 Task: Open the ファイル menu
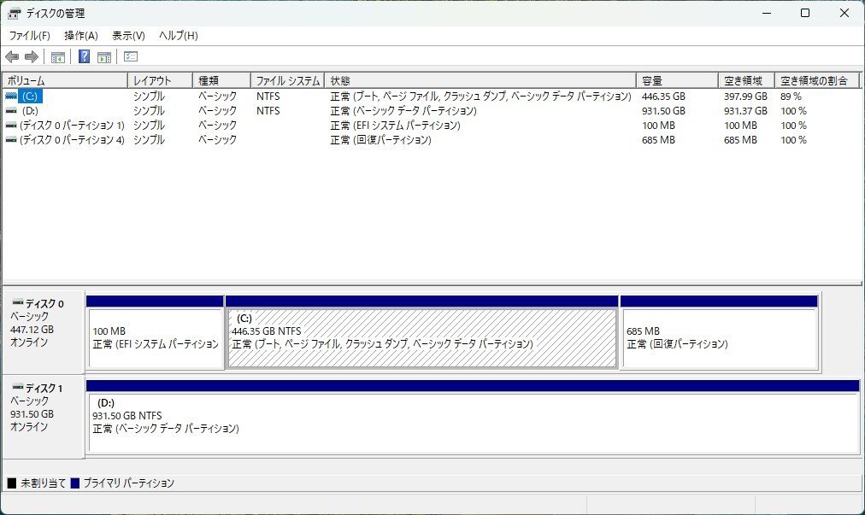point(28,35)
